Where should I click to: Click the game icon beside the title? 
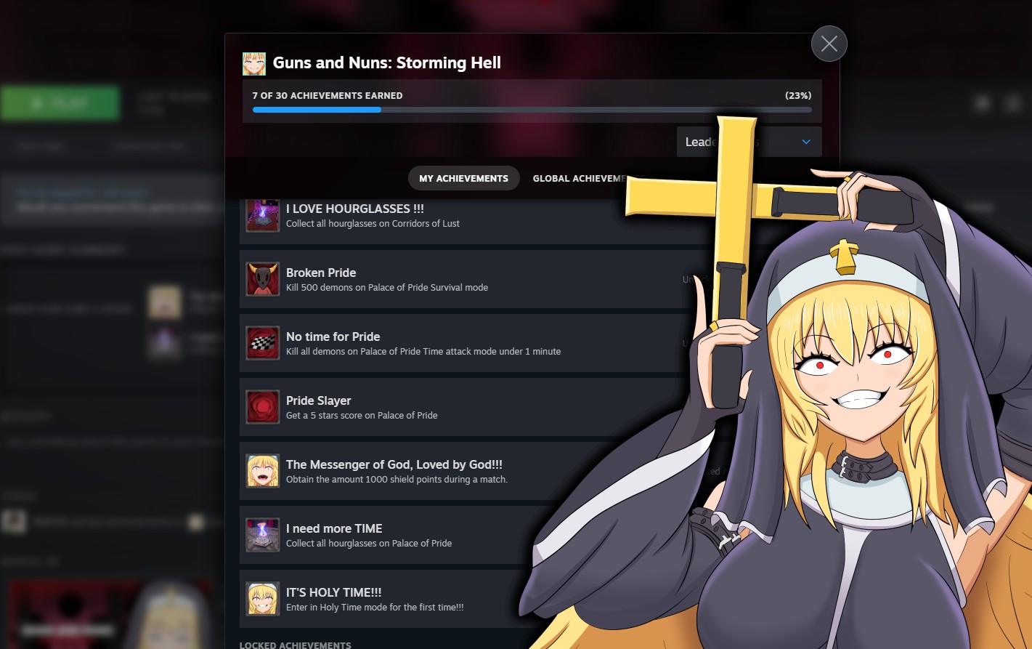point(254,64)
